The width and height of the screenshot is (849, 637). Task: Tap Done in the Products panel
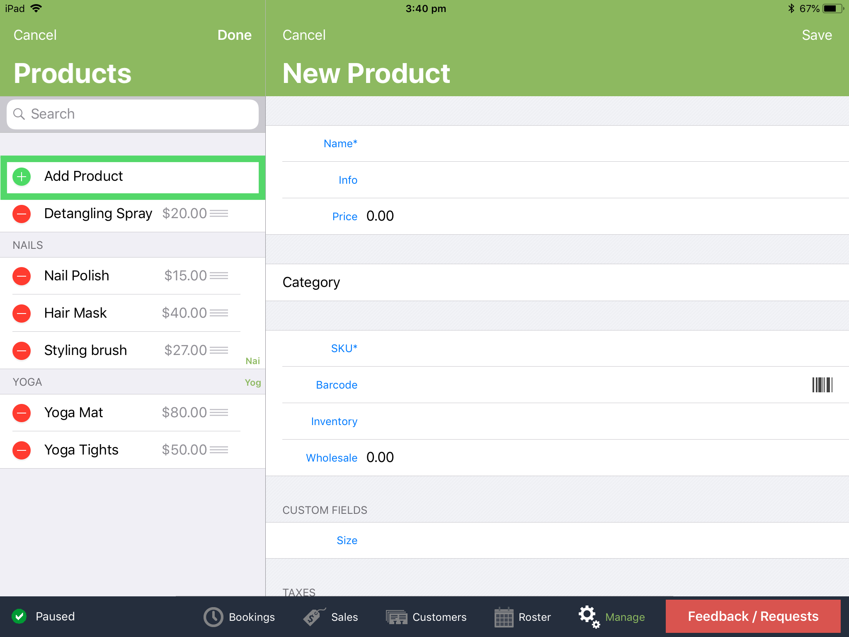(235, 35)
